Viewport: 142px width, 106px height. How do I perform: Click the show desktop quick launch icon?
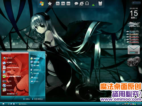[11, 104]
